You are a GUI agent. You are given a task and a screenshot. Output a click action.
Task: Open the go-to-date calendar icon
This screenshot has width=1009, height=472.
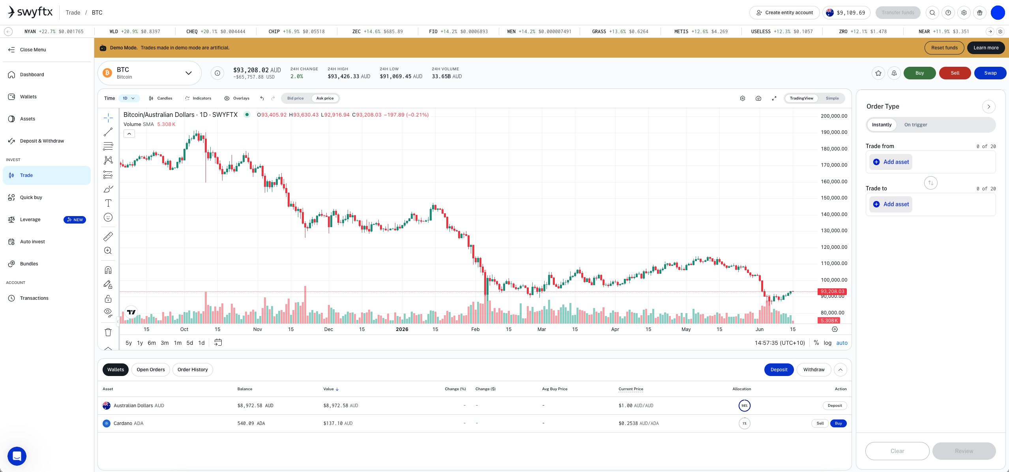tap(218, 342)
